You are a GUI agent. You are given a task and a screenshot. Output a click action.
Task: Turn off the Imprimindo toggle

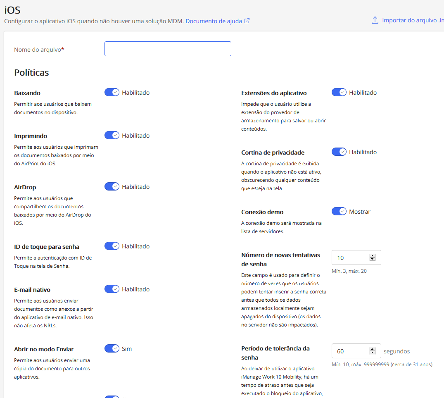[112, 135]
